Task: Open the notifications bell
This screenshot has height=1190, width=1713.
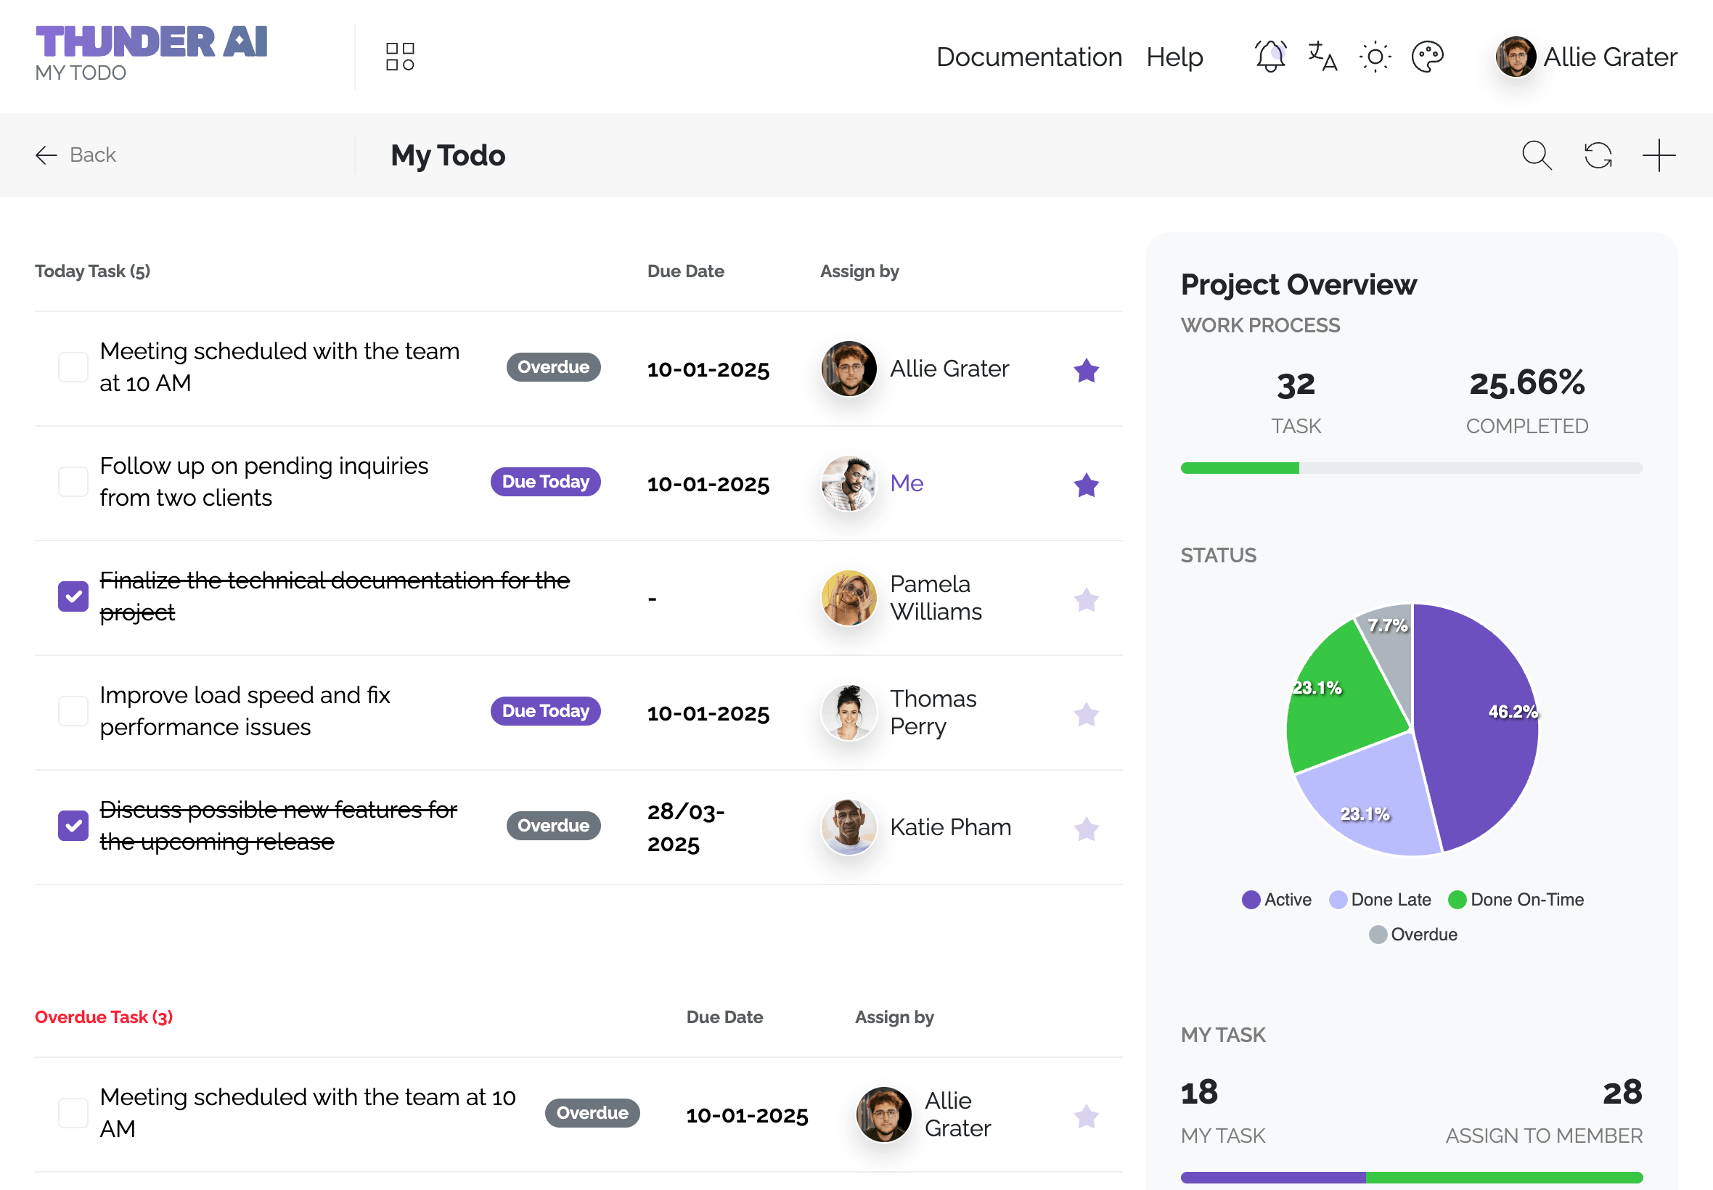Action: pyautogui.click(x=1270, y=57)
